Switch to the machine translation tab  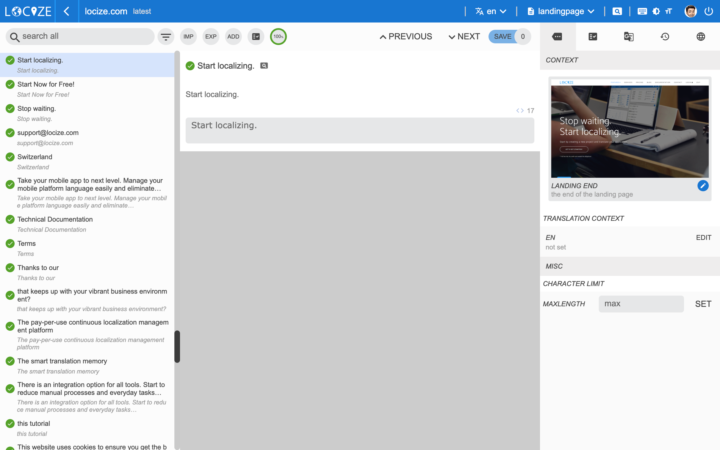coord(628,37)
